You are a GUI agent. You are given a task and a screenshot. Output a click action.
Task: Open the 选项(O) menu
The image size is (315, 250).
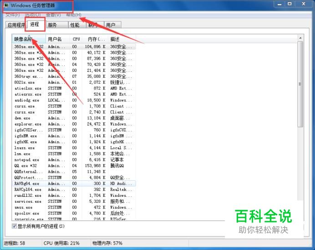[33, 15]
